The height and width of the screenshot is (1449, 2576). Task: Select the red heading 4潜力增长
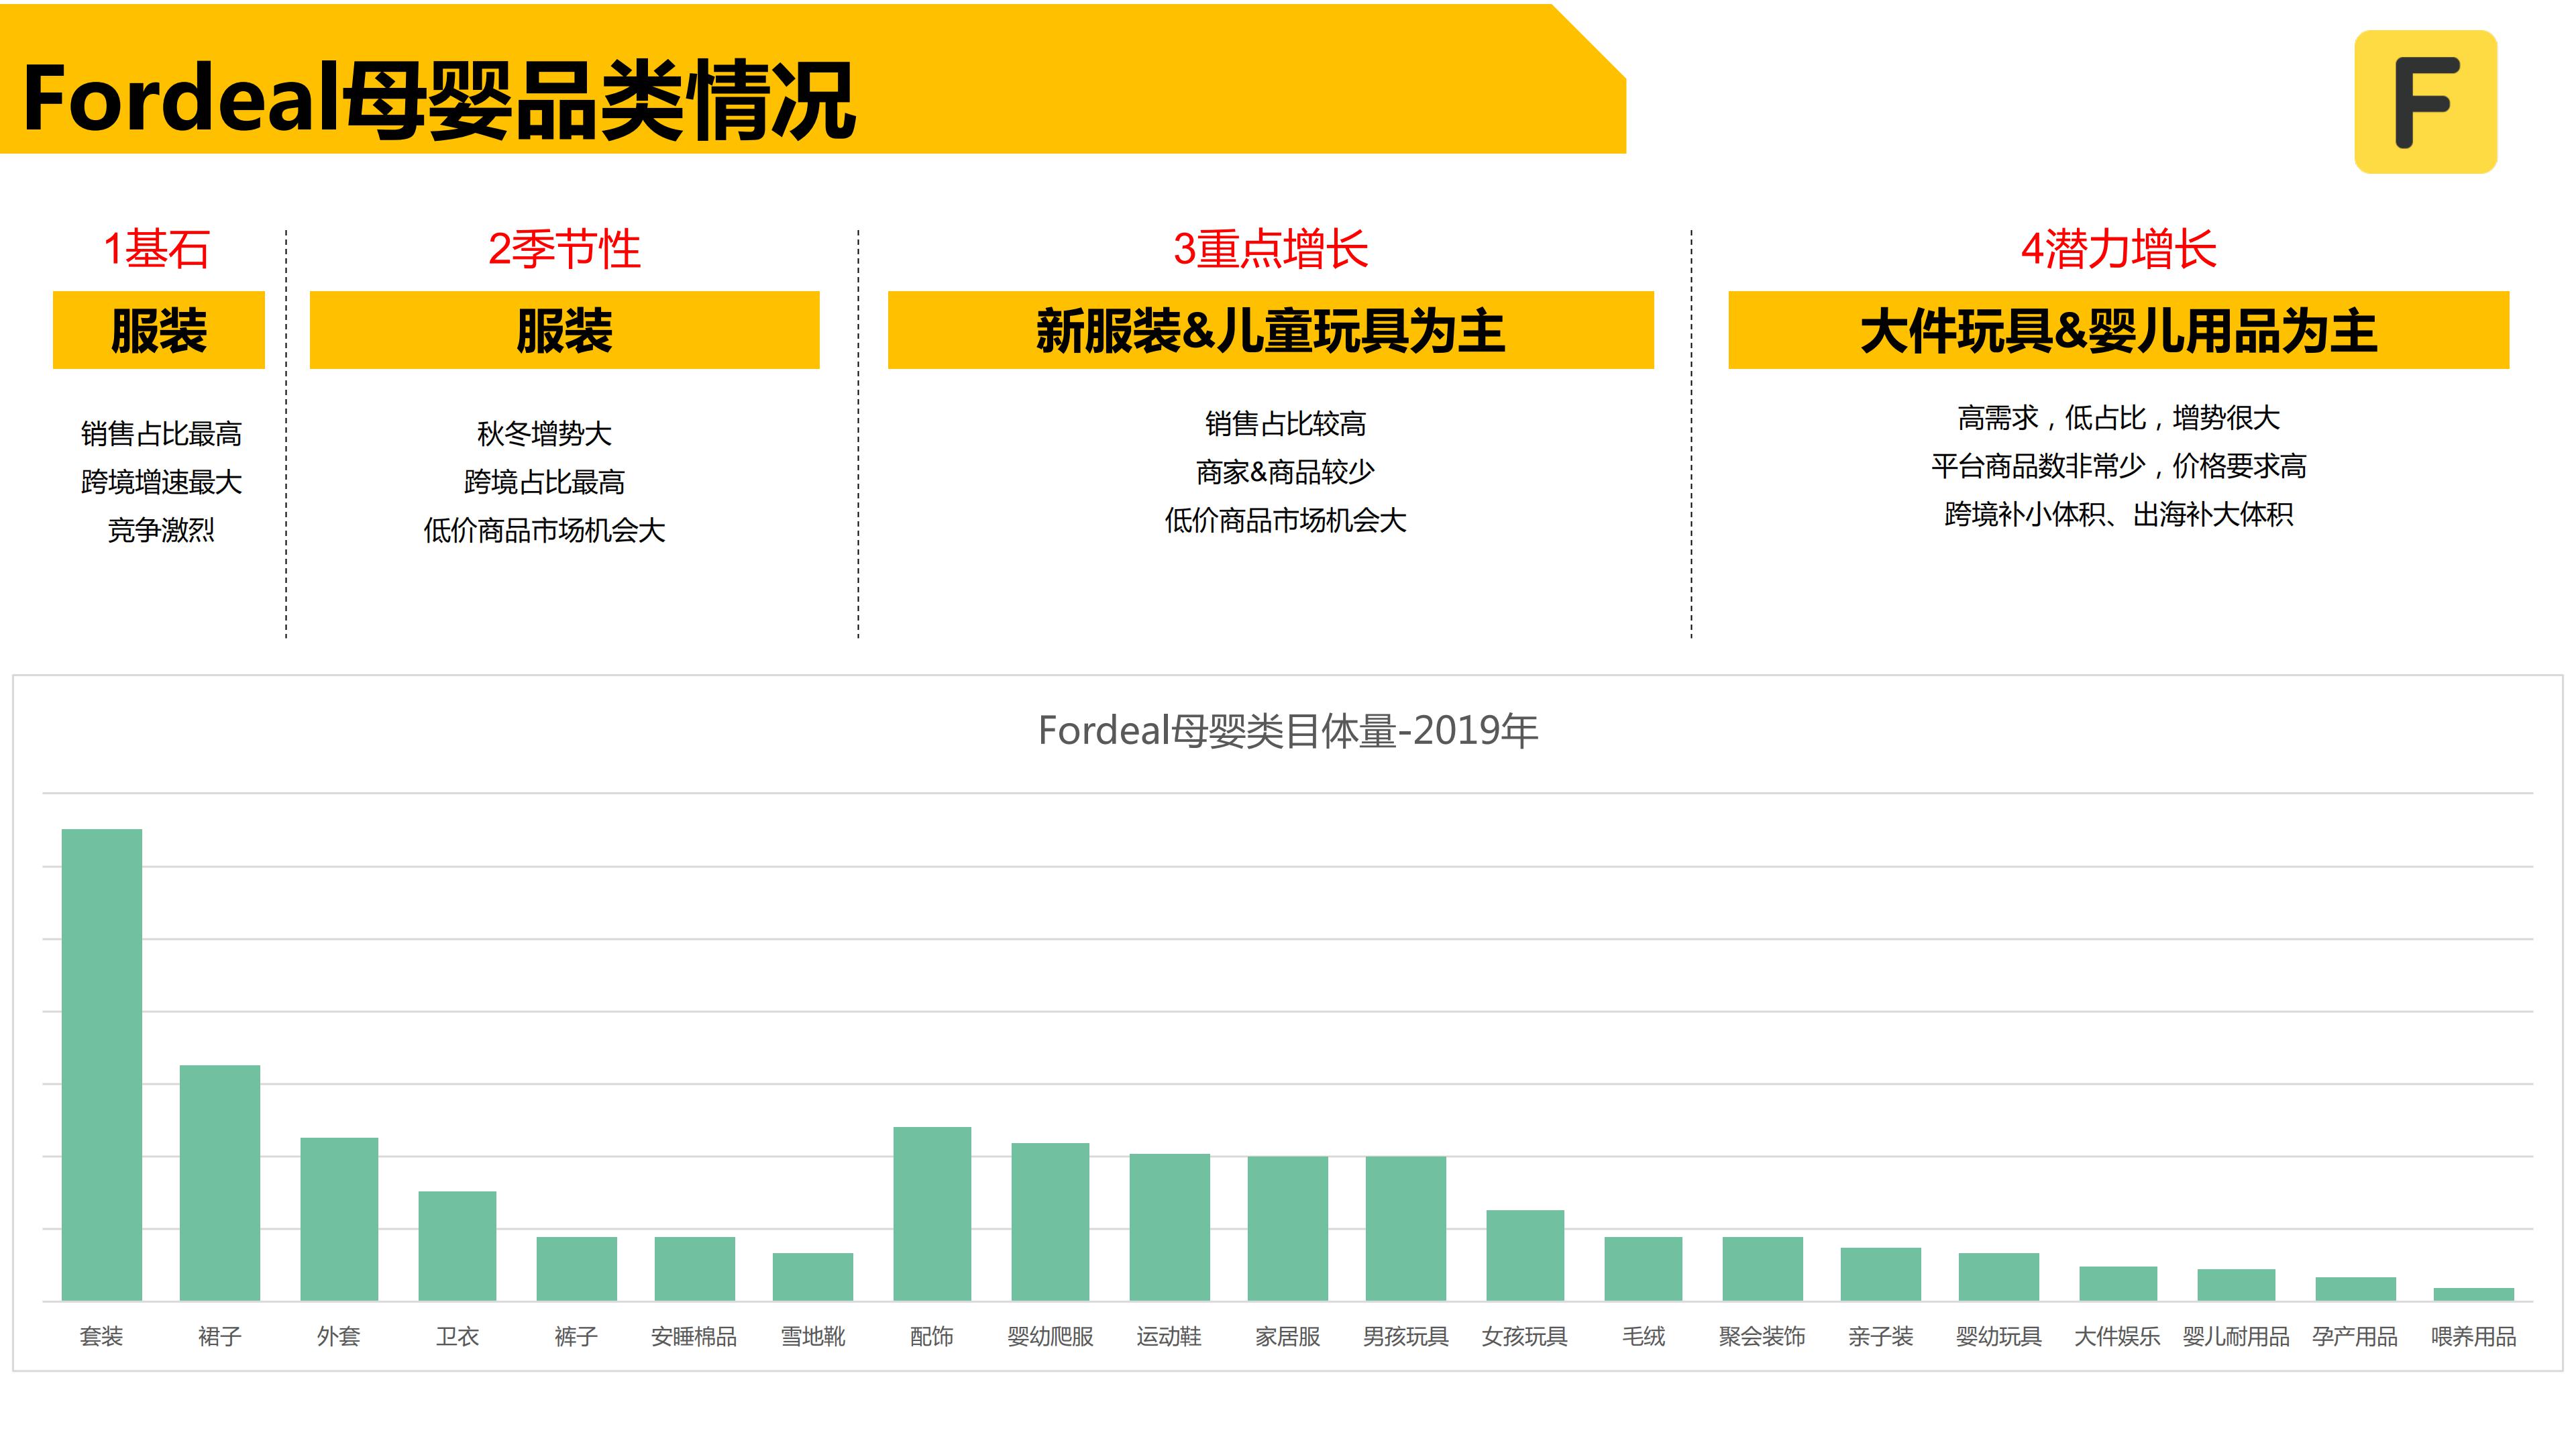2118,249
